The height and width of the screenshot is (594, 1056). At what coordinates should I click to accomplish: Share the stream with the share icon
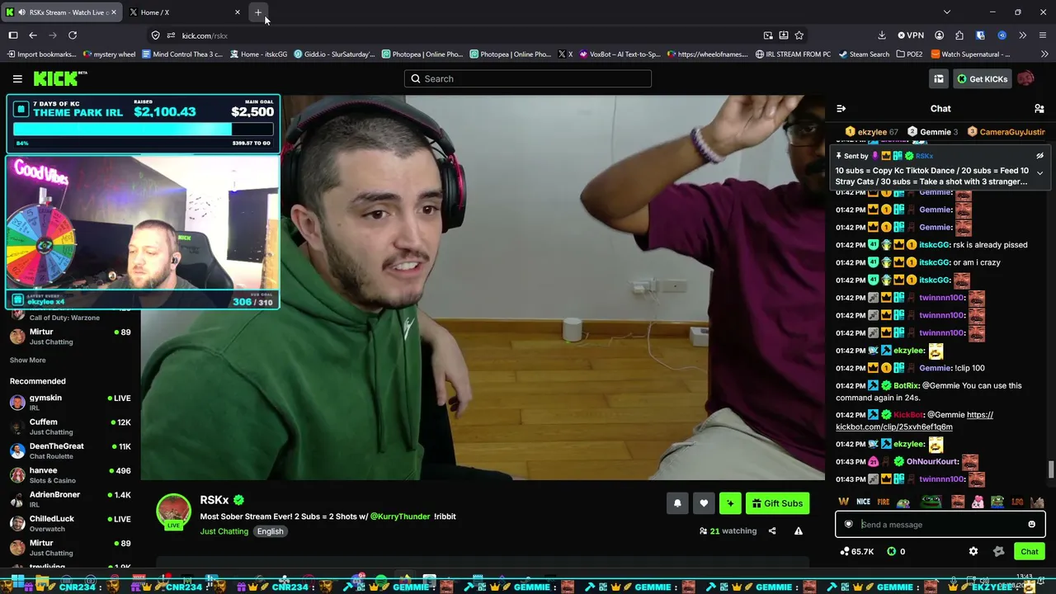pos(772,531)
